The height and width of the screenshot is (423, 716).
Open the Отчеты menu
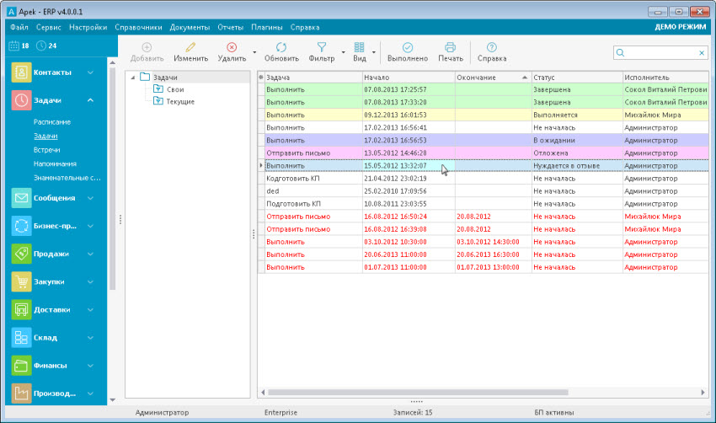230,27
